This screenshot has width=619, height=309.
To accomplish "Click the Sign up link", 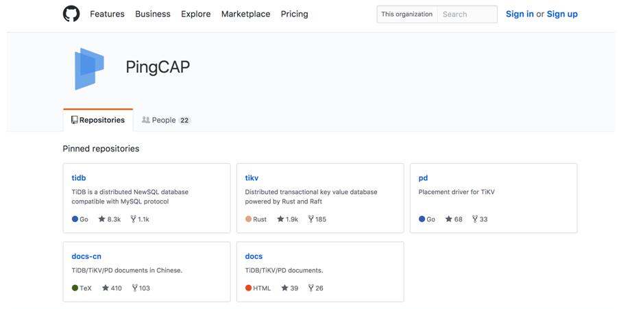I will [x=562, y=14].
